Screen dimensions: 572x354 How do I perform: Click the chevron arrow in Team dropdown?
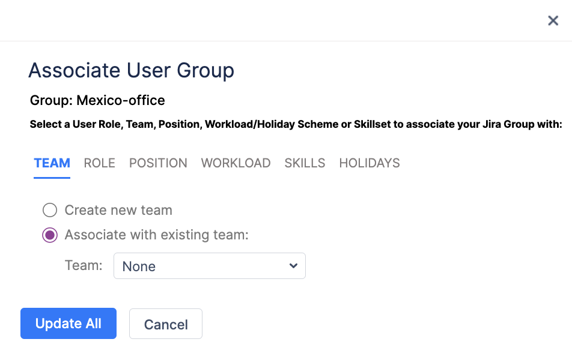coord(293,266)
